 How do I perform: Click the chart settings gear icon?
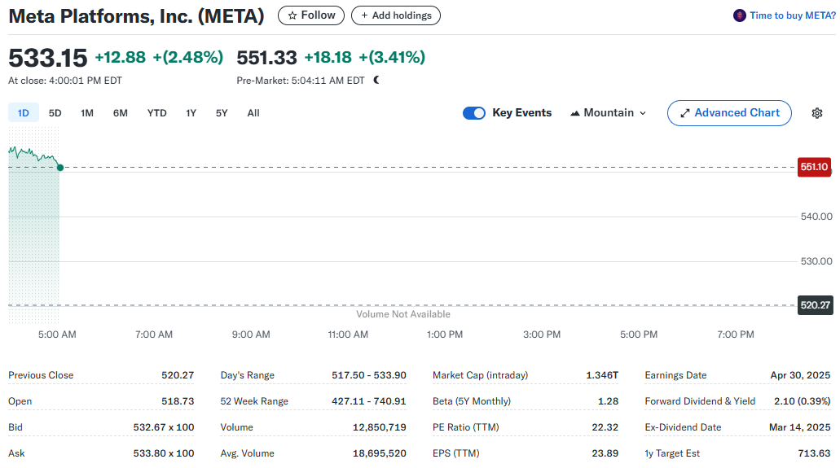[817, 113]
